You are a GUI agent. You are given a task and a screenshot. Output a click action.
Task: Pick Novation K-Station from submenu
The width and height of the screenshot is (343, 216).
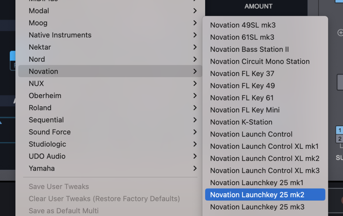tap(241, 122)
